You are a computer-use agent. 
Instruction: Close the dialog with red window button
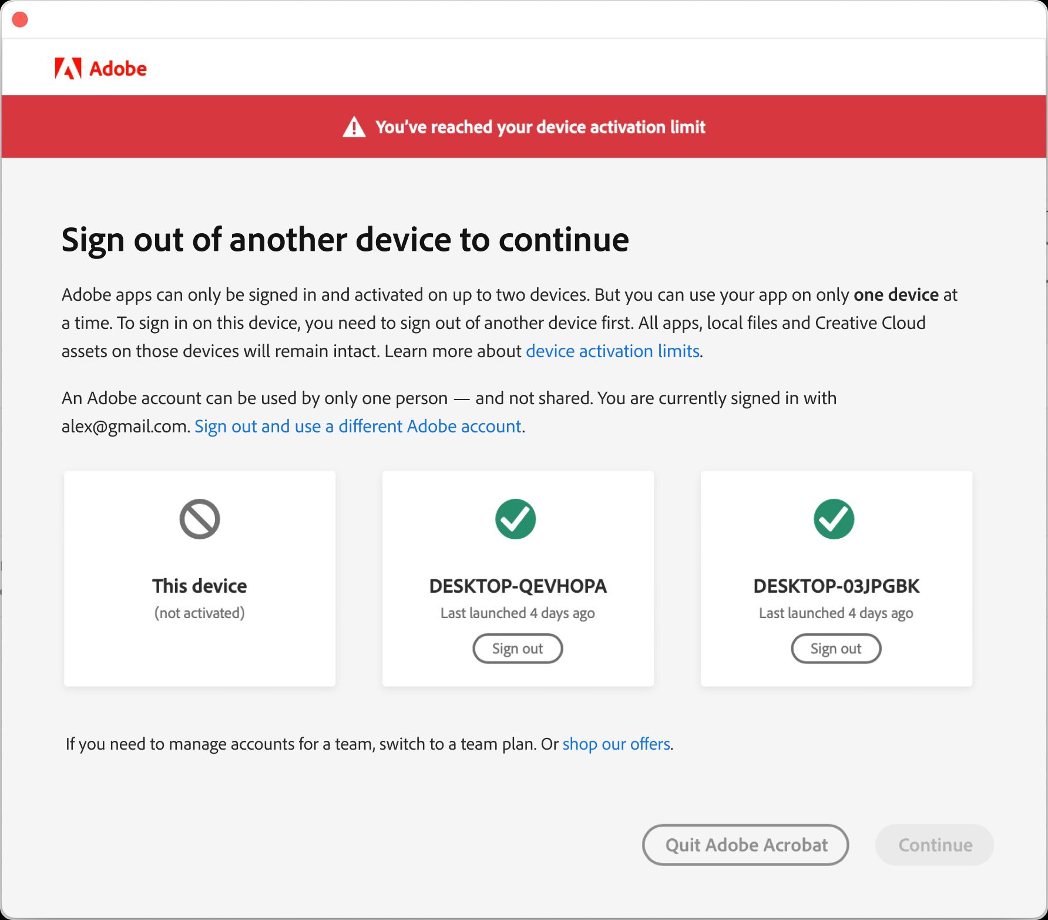coord(20,20)
